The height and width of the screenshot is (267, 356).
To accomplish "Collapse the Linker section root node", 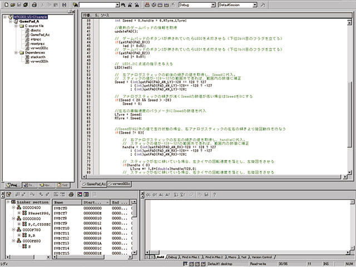I will [x=8, y=202].
